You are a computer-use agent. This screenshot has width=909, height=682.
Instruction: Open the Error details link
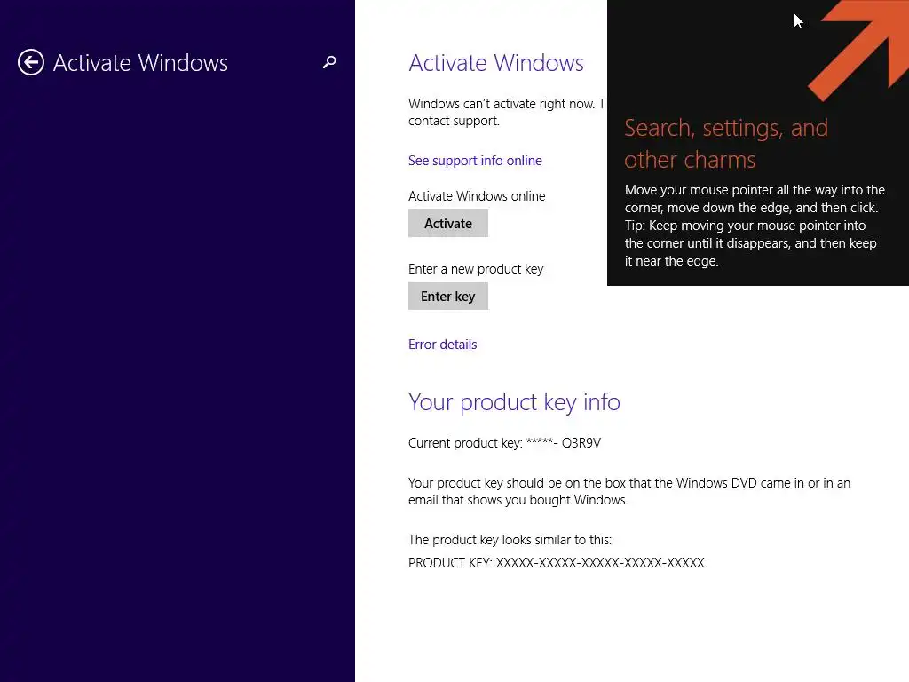pos(442,345)
